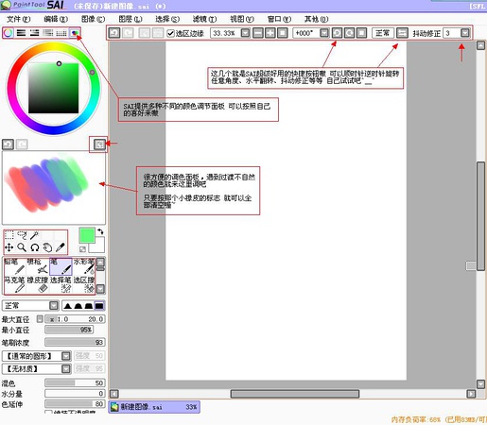487x425 pixels.
Task: Select the move tool
Action: pos(9,247)
